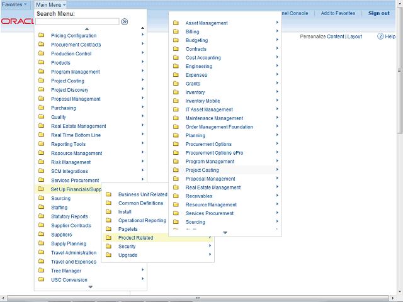403x302 pixels.
Task: Open Statutory Reports menu entry
Action: pos(69,216)
